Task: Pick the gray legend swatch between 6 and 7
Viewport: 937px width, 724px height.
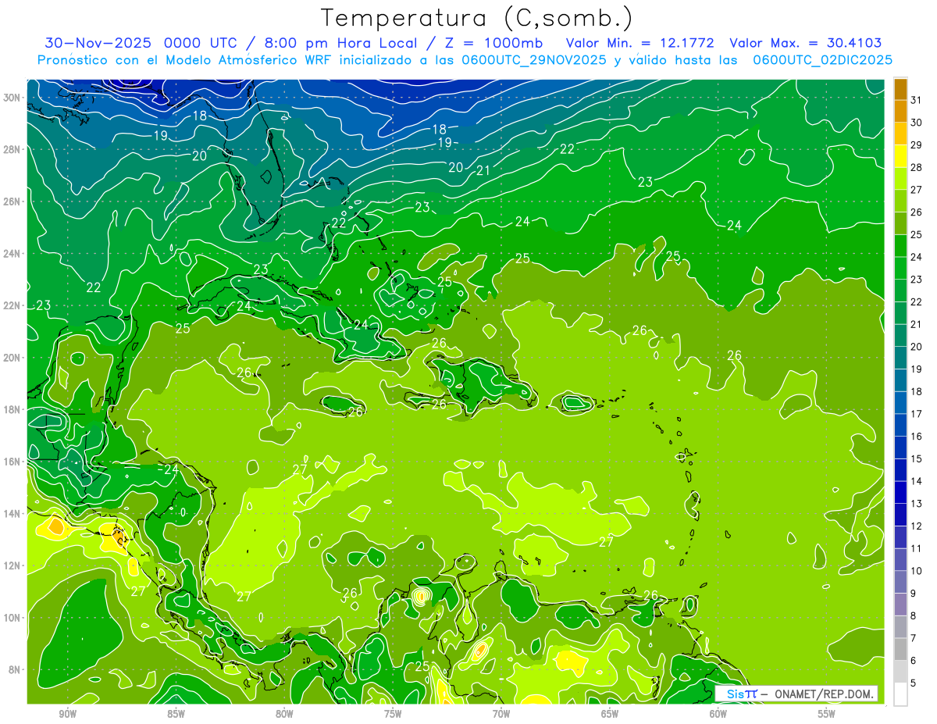Action: [x=900, y=648]
